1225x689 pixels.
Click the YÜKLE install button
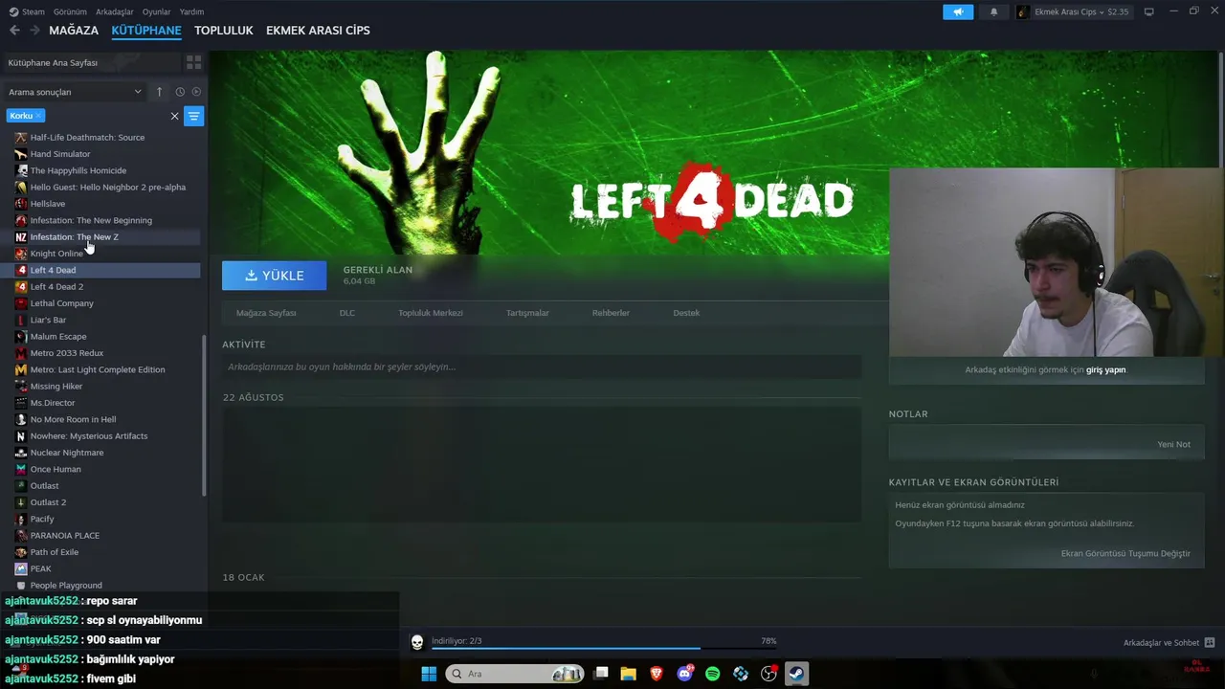[x=274, y=276]
